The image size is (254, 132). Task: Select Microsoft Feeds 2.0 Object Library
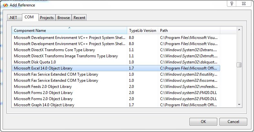(43, 87)
